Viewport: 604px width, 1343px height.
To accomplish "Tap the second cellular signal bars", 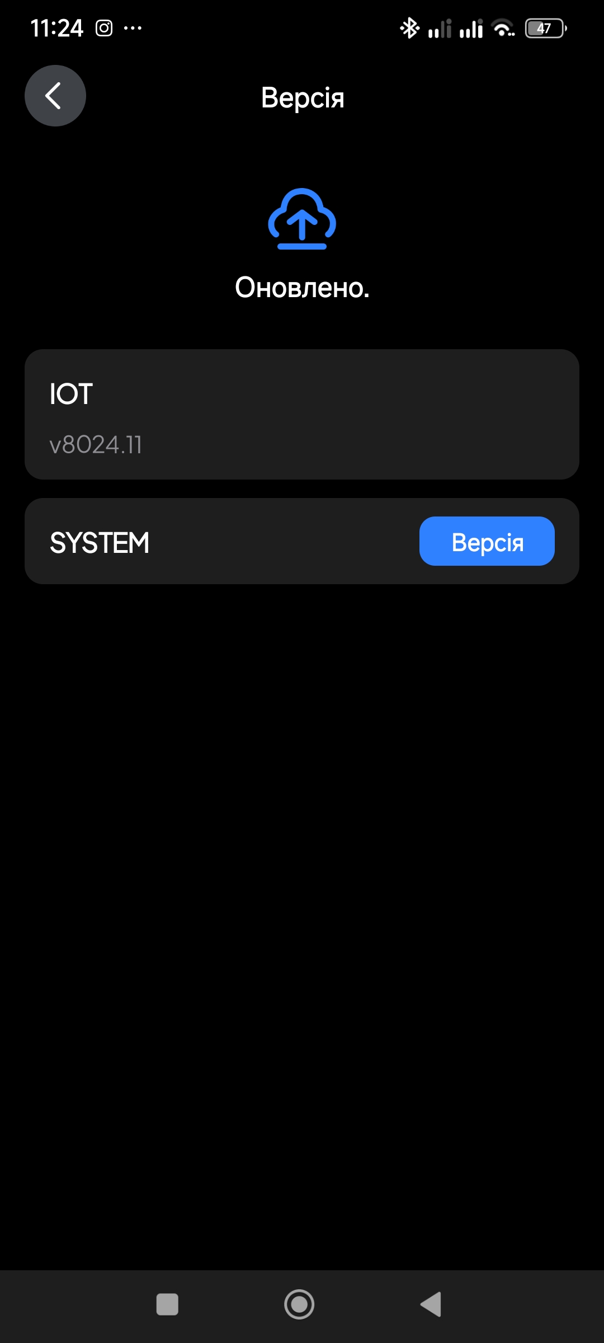I will click(x=471, y=28).
